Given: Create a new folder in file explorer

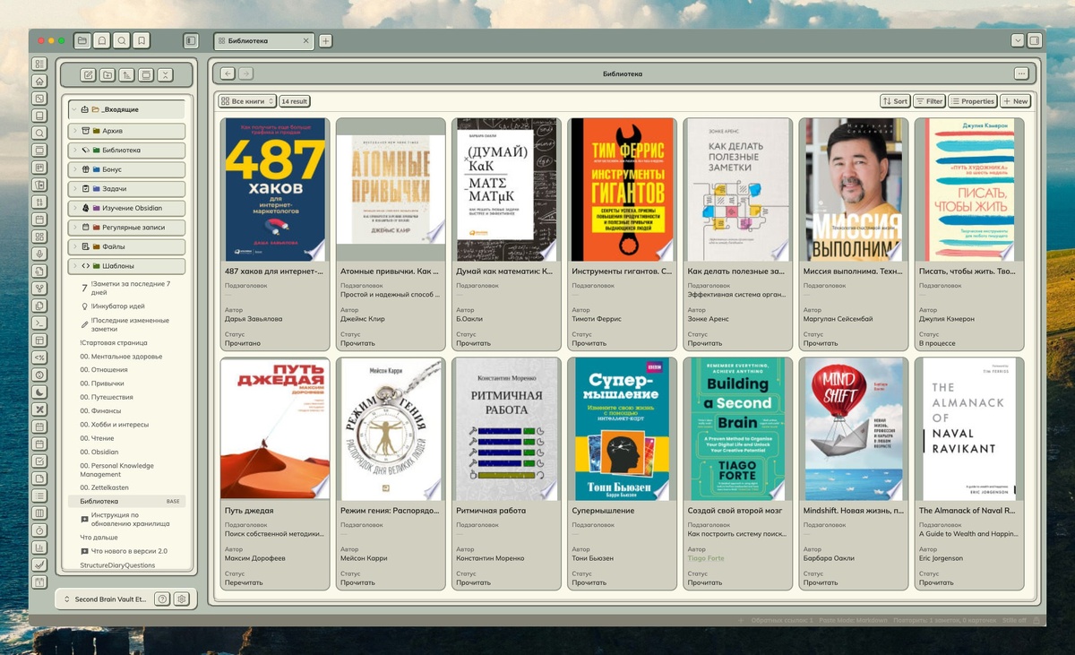Looking at the screenshot, I should point(107,75).
